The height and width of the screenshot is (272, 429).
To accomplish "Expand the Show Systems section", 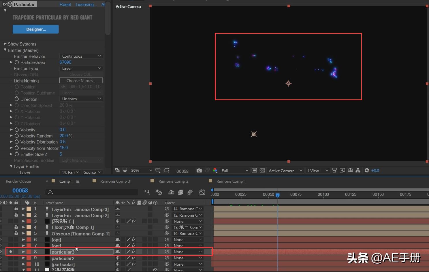I will (x=5, y=44).
